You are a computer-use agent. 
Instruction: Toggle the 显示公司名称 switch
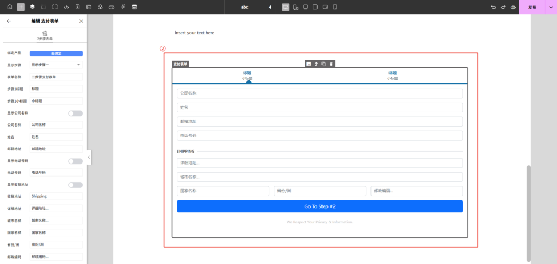tap(75, 114)
